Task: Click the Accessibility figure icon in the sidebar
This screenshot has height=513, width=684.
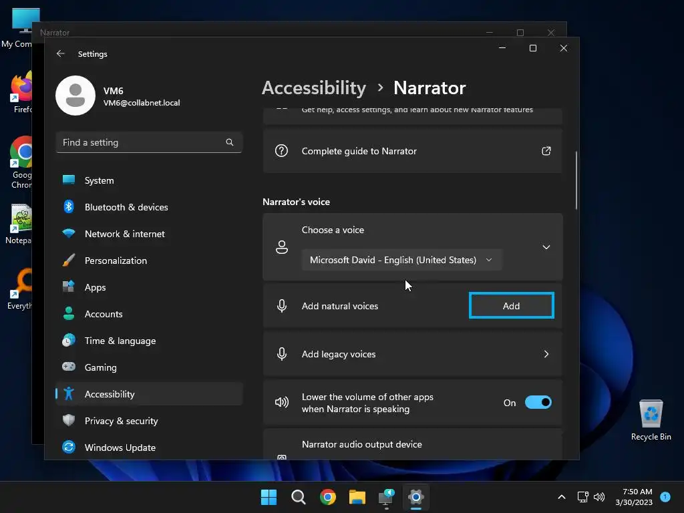Action: 69,394
